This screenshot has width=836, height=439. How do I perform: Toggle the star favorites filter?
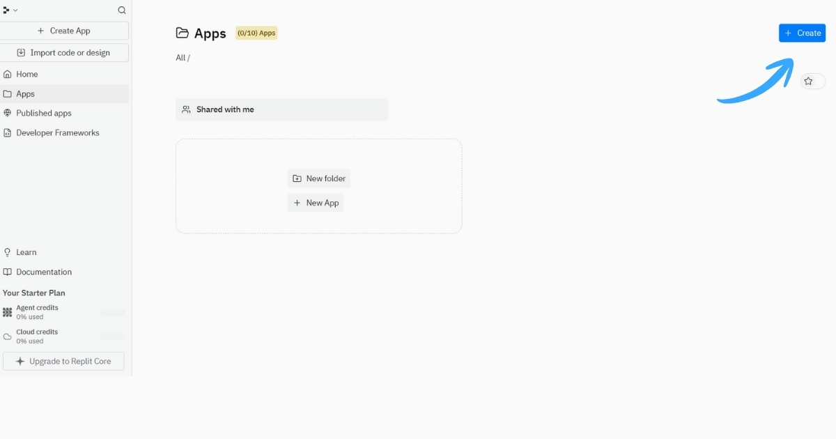(x=809, y=82)
